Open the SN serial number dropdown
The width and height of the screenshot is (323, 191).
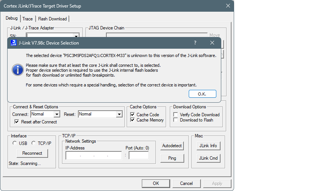tap(76, 36)
